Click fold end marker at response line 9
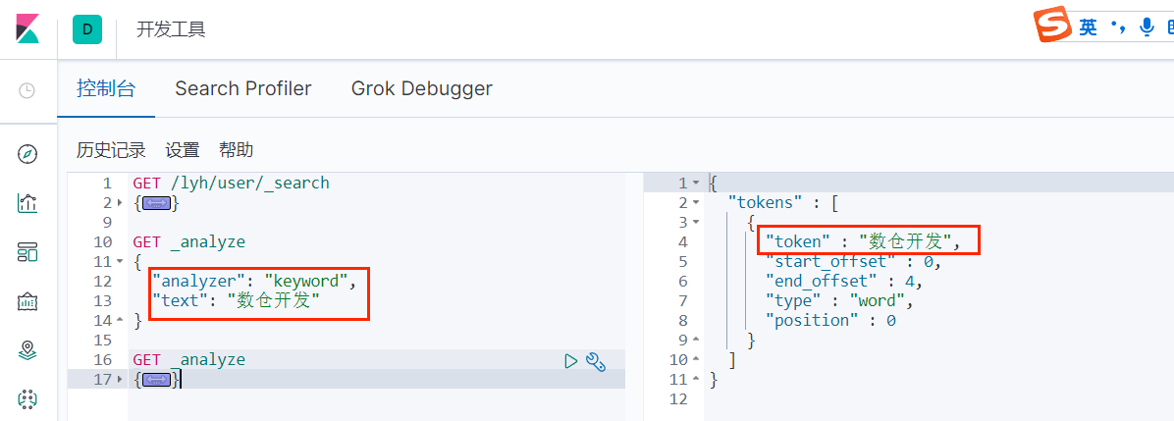Image resolution: width=1174 pixels, height=421 pixels. [x=696, y=341]
